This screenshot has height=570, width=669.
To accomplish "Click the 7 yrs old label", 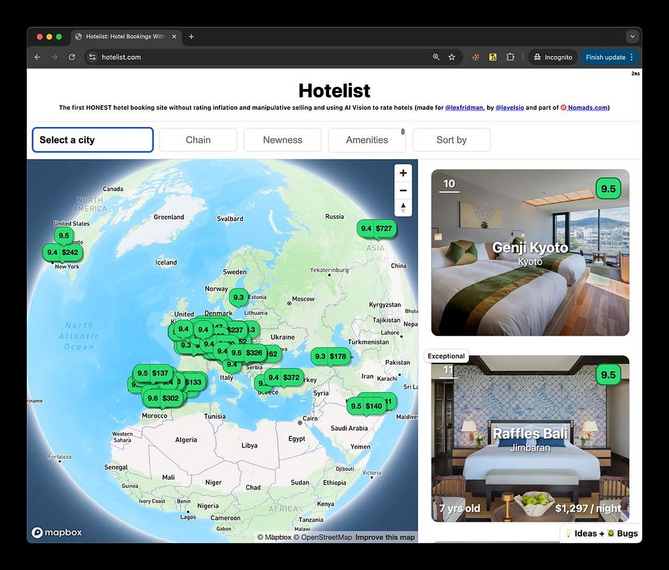I will pos(460,508).
